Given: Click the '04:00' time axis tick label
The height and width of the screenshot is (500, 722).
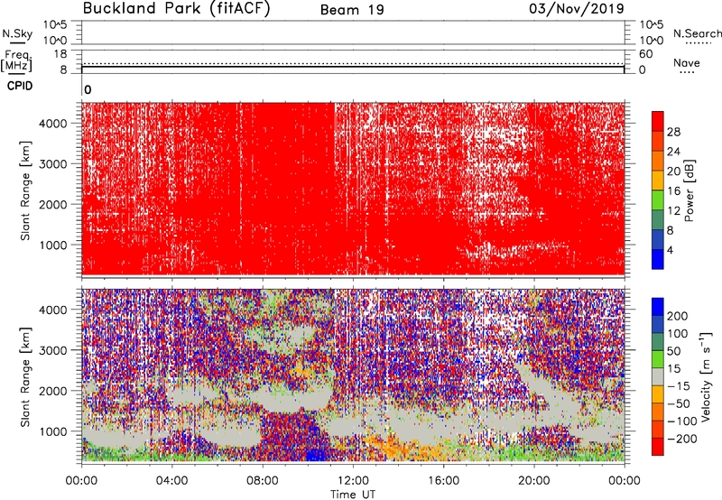Looking at the screenshot, I should pyautogui.click(x=172, y=481).
